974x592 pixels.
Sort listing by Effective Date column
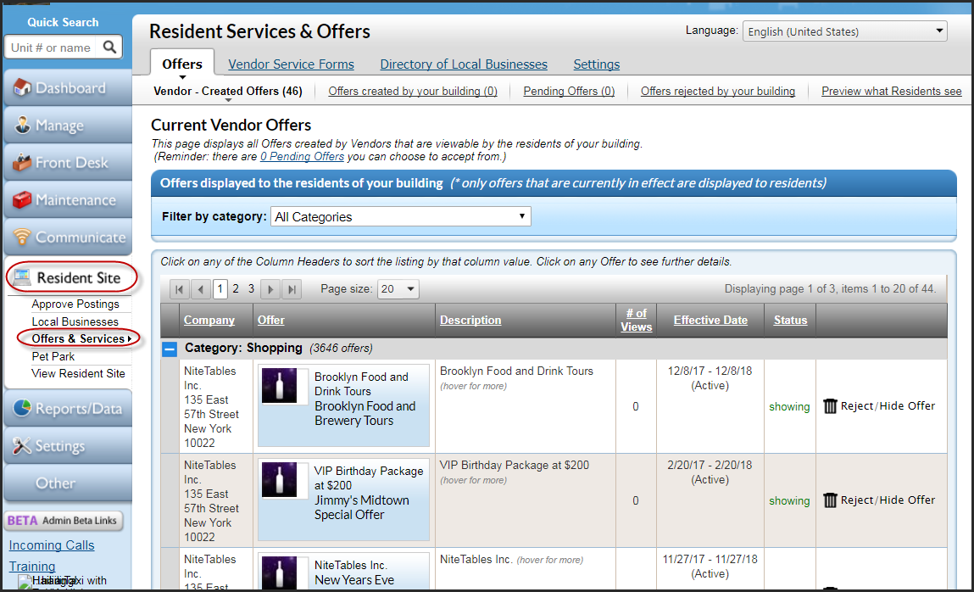tap(710, 320)
